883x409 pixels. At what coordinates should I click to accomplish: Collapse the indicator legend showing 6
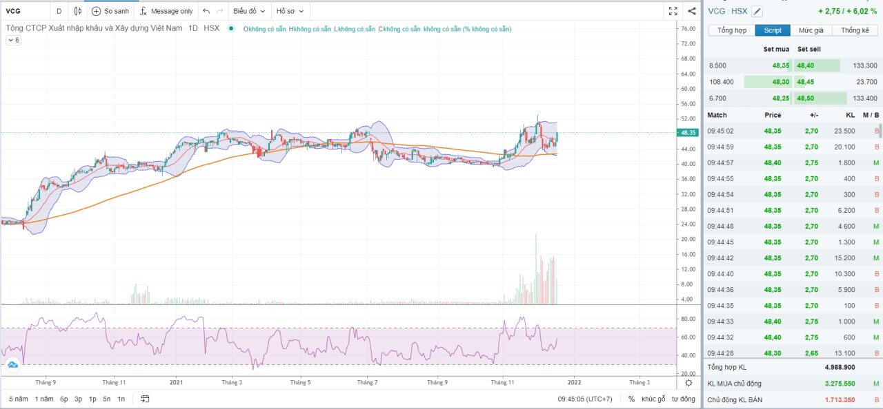[14, 40]
